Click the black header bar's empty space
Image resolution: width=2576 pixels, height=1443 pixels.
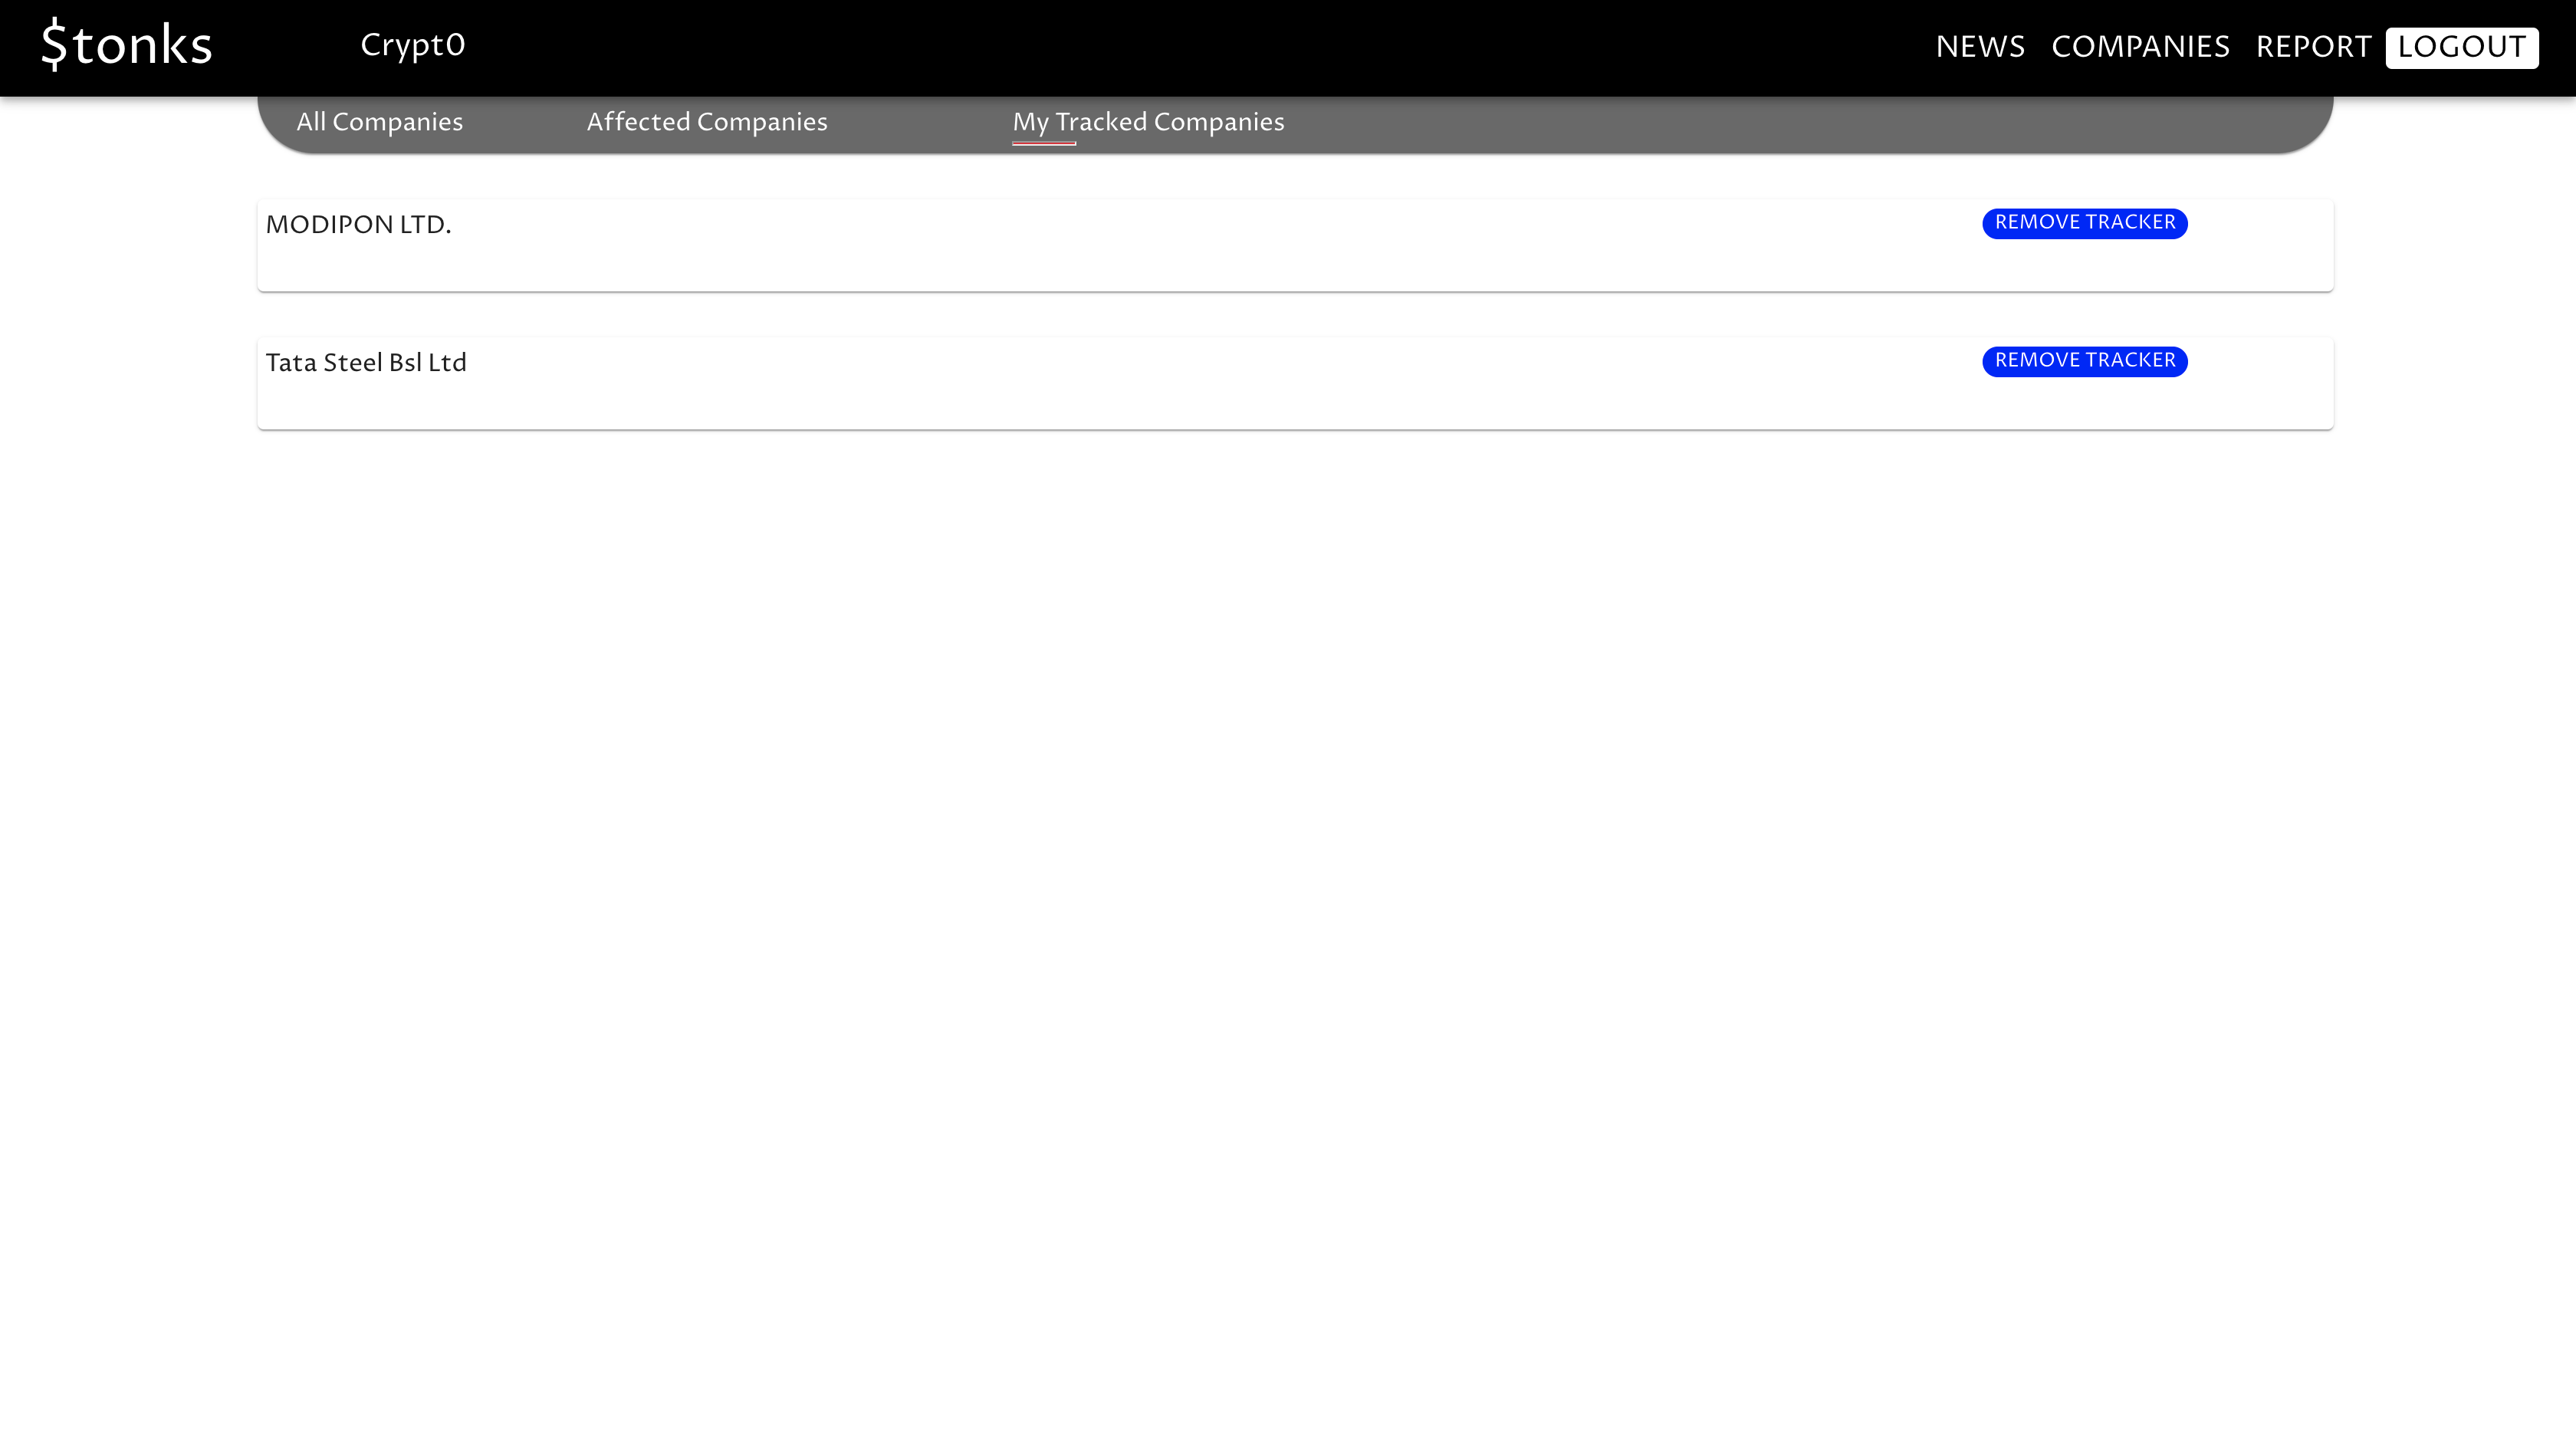point(1200,46)
